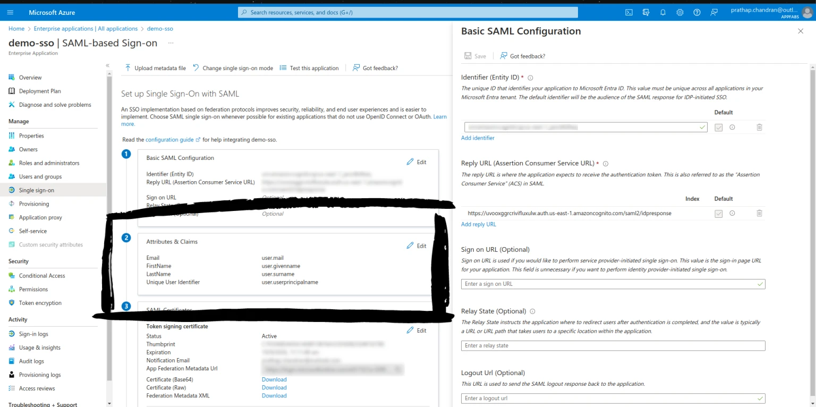
Task: Click the info icon next to Relay State
Action: 532,311
